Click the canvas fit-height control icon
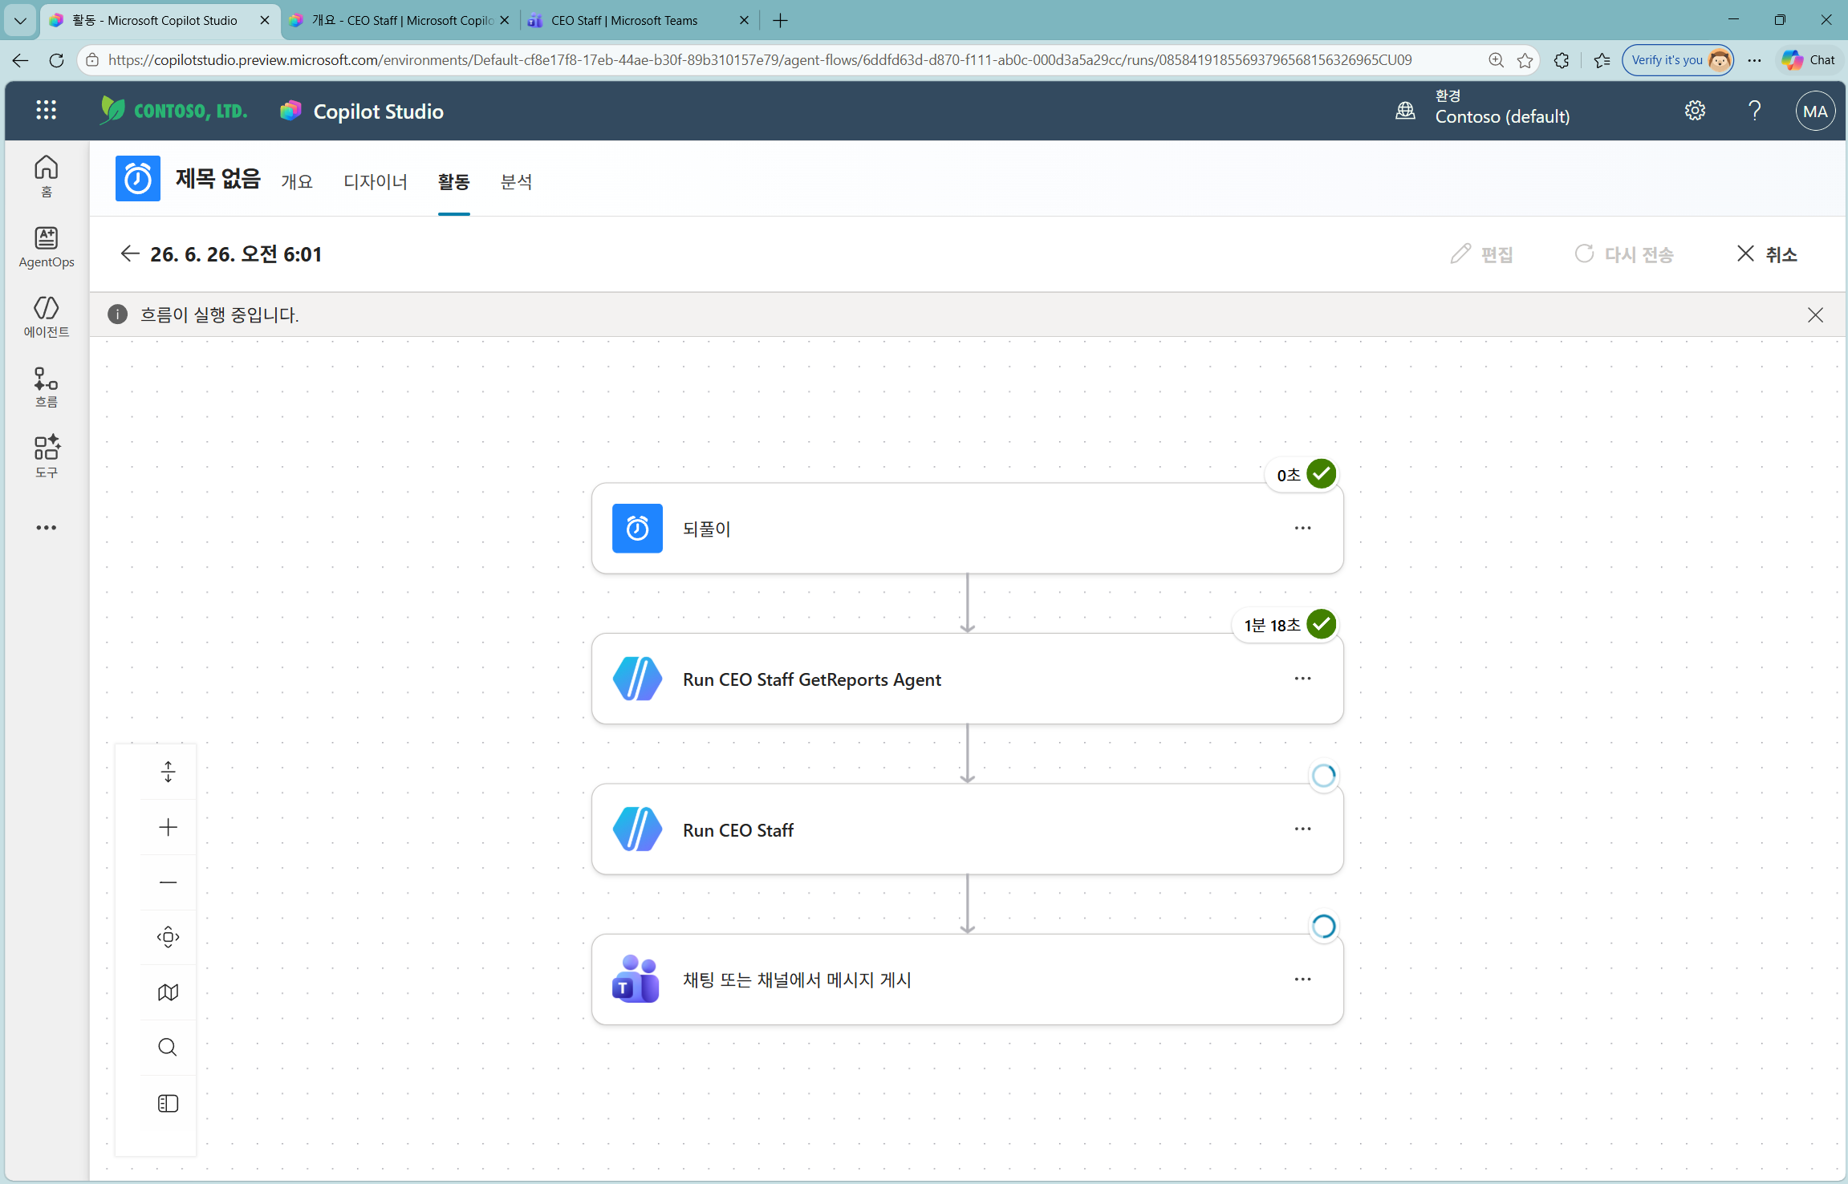The height and width of the screenshot is (1184, 1848). click(168, 772)
